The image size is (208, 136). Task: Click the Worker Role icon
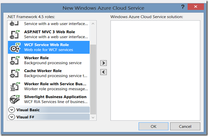point(15,61)
